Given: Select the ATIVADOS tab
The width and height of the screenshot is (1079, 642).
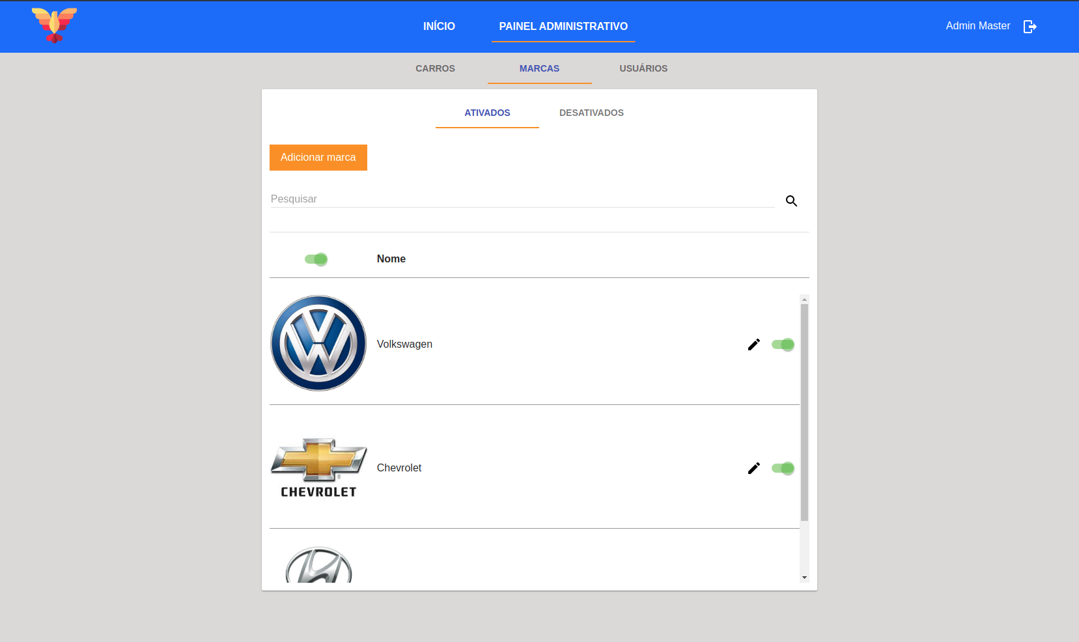Looking at the screenshot, I should pyautogui.click(x=487, y=113).
